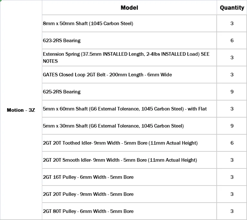Click the 2GT 80T Pulley cell
The width and height of the screenshot is (247, 220).
(x=129, y=211)
